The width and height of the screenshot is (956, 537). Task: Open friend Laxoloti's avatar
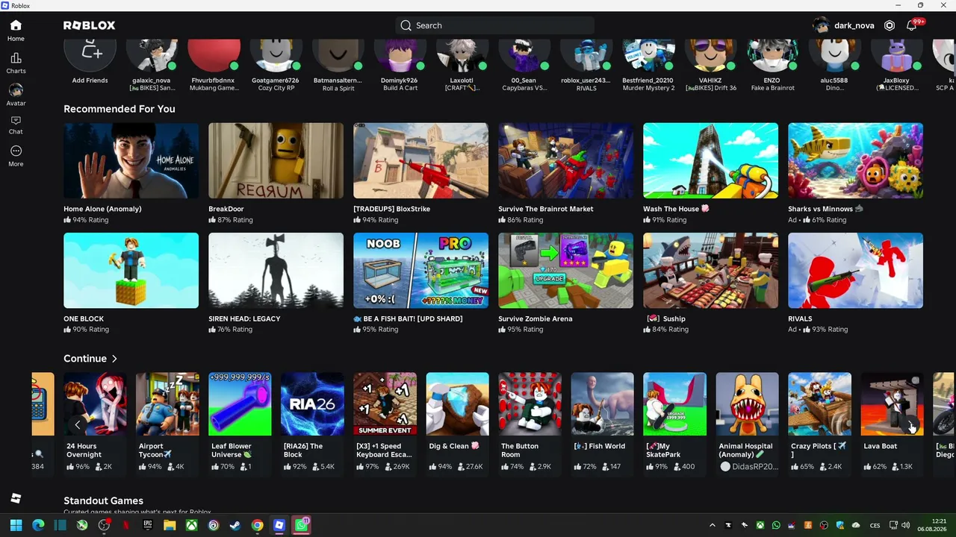point(462,56)
